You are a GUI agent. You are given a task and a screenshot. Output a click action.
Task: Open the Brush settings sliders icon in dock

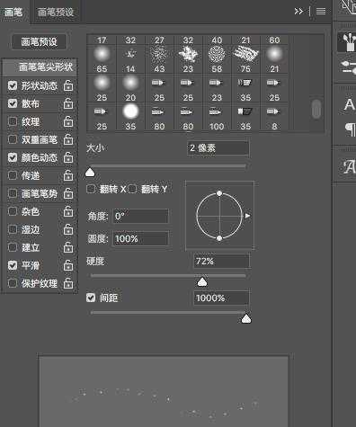(x=348, y=67)
